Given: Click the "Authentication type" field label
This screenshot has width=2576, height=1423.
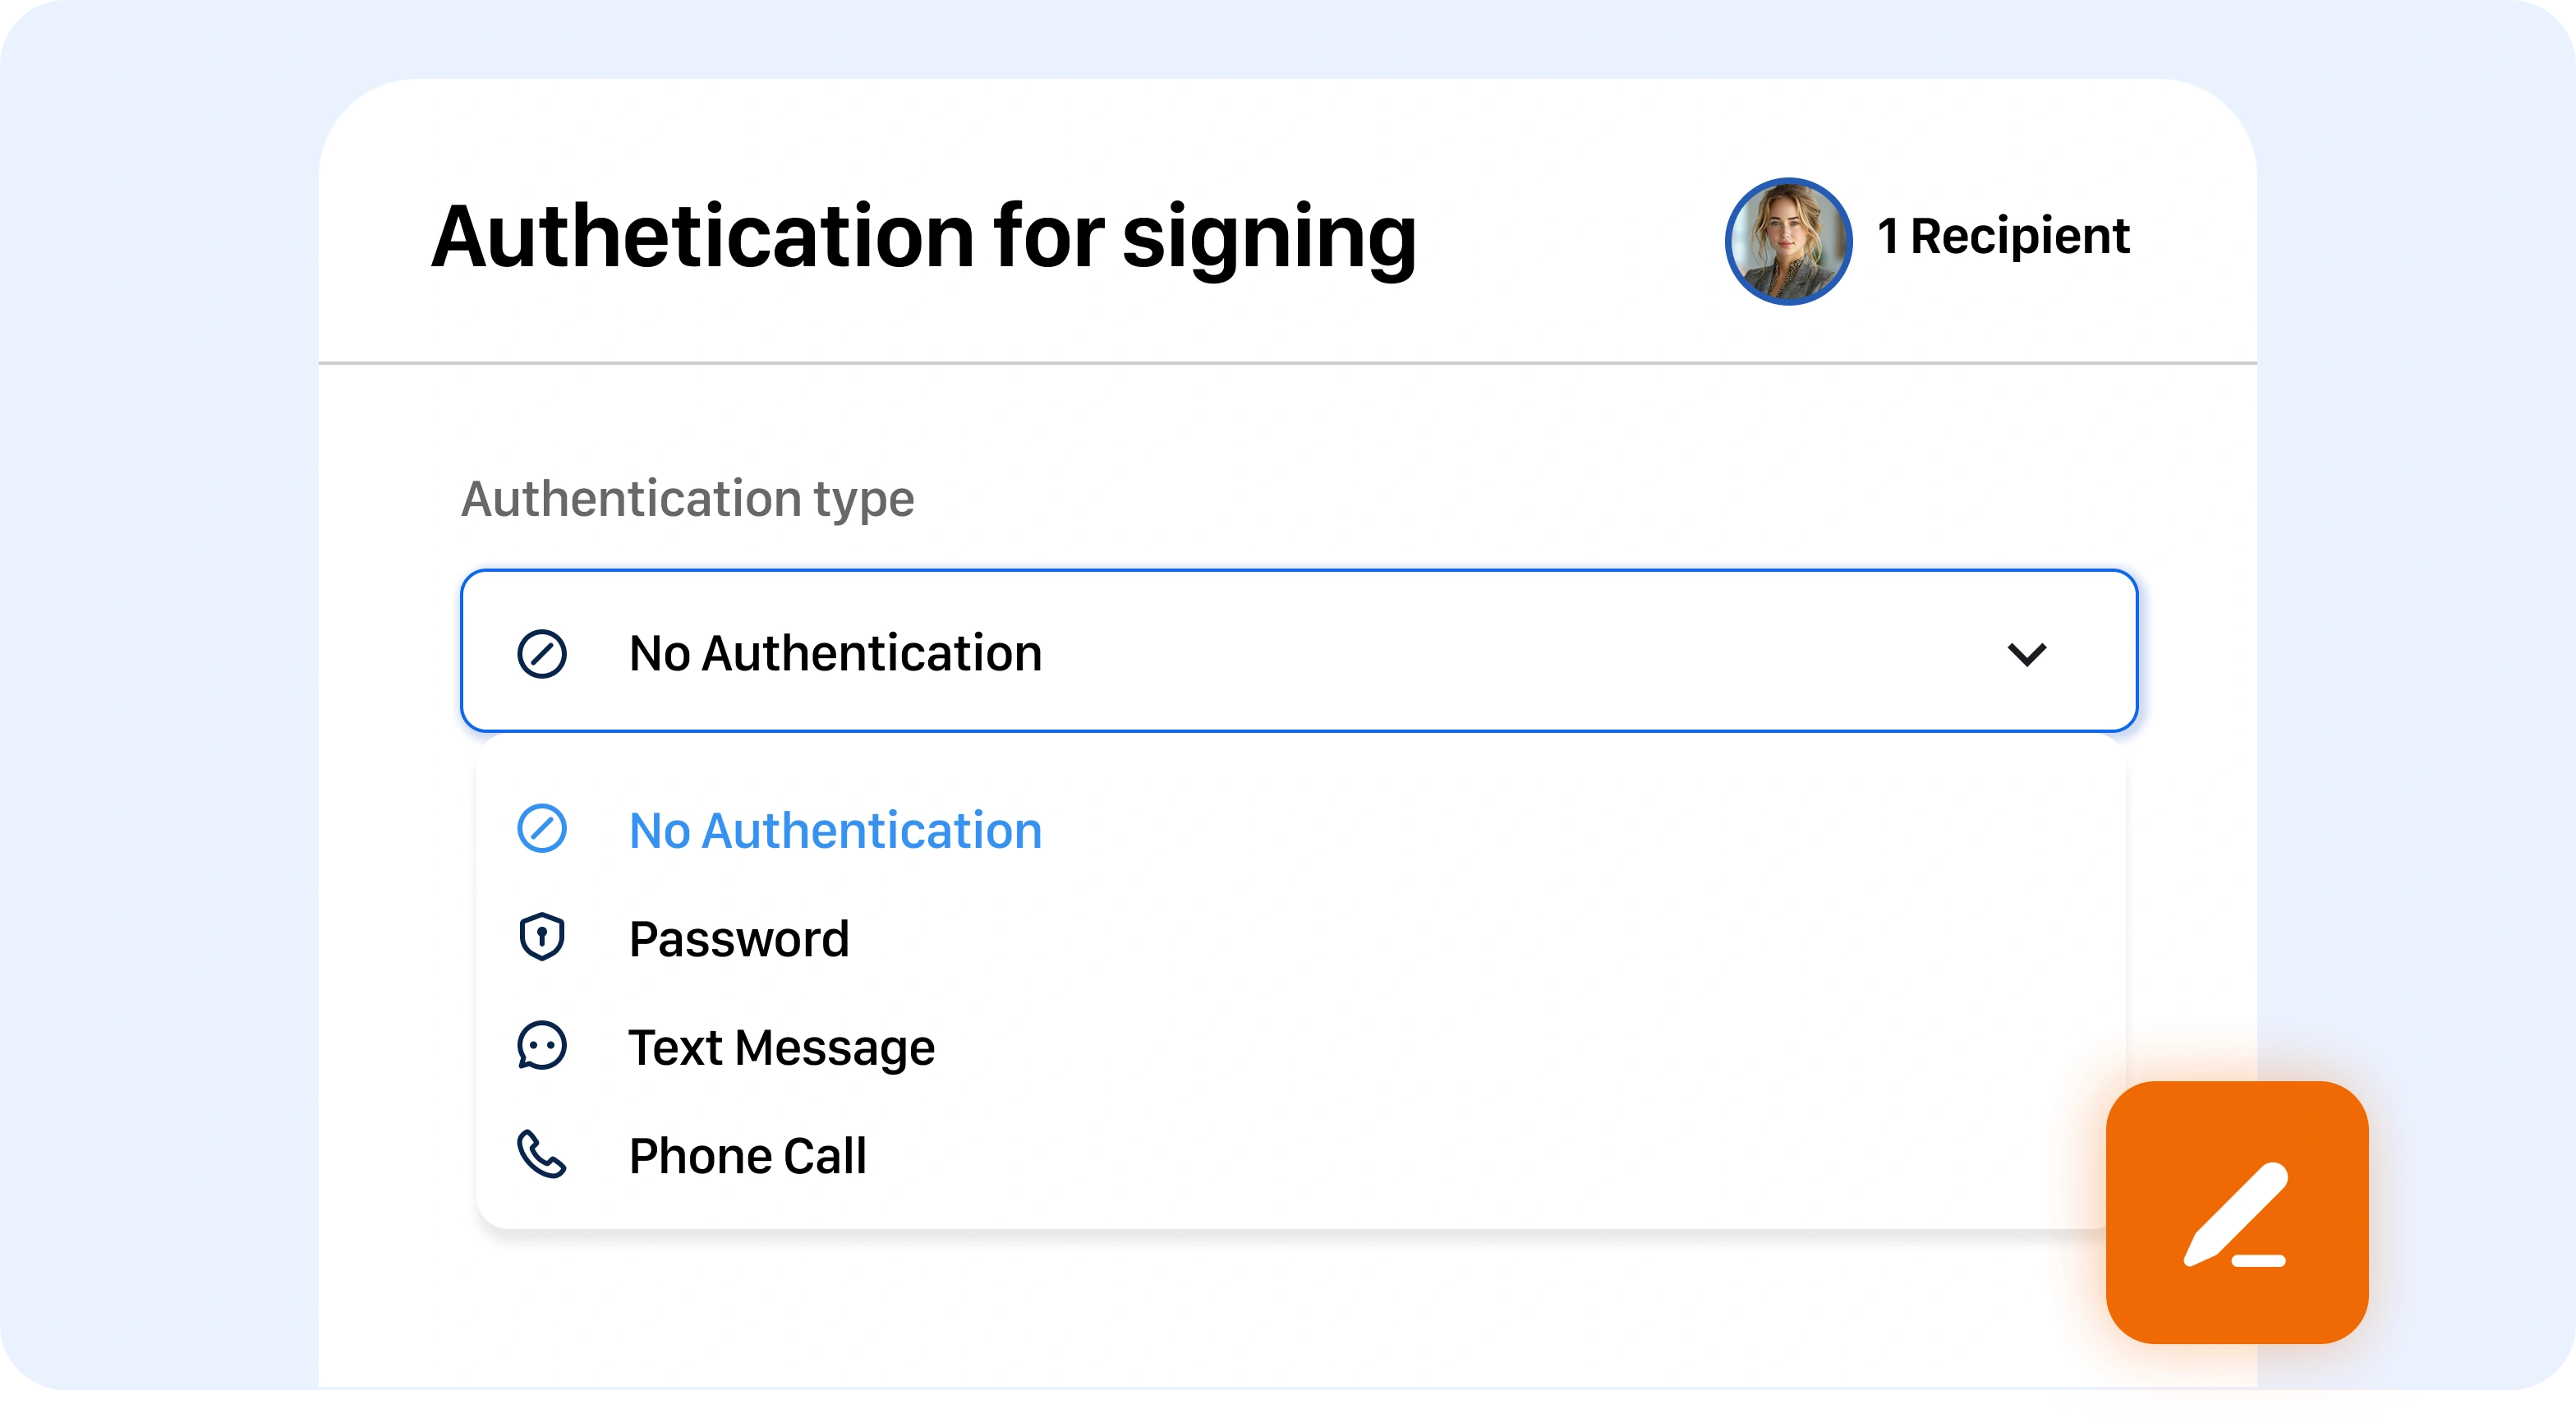Looking at the screenshot, I should (687, 498).
